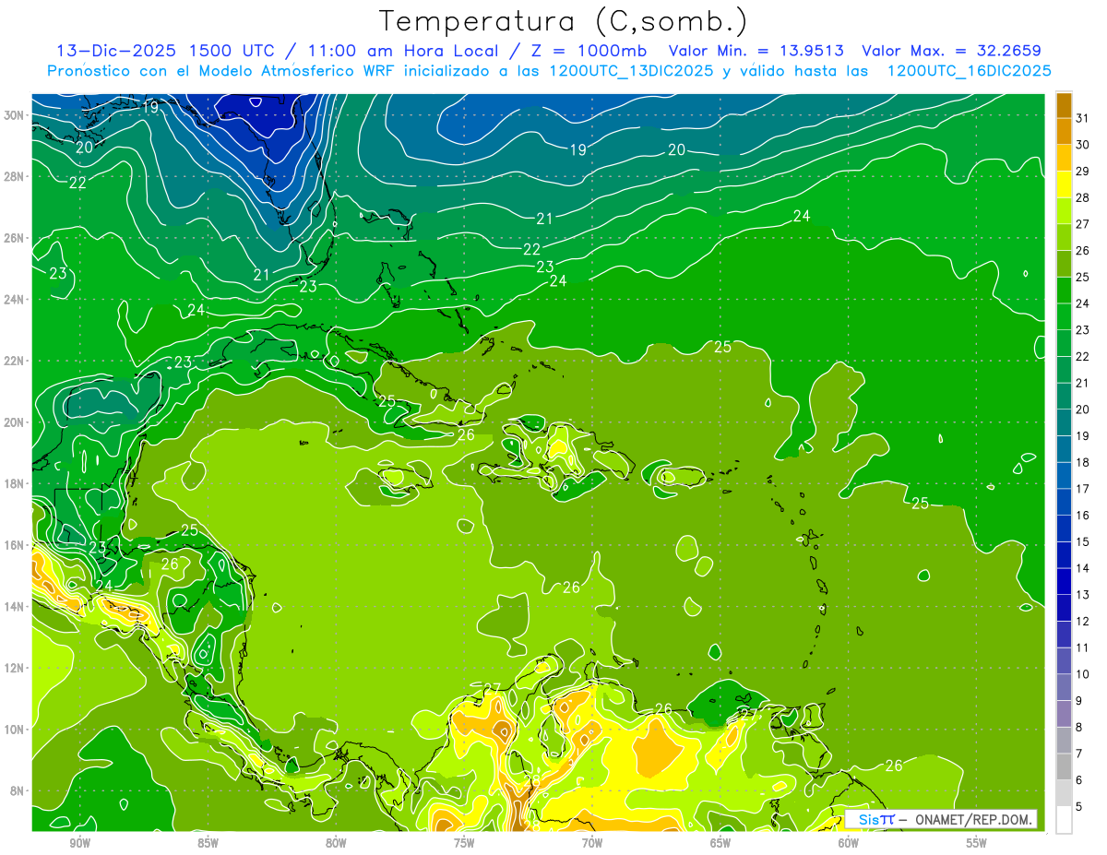Click the legend scale value '18'
Image resolution: width=1107 pixels, height=855 pixels.
[x=1082, y=462]
